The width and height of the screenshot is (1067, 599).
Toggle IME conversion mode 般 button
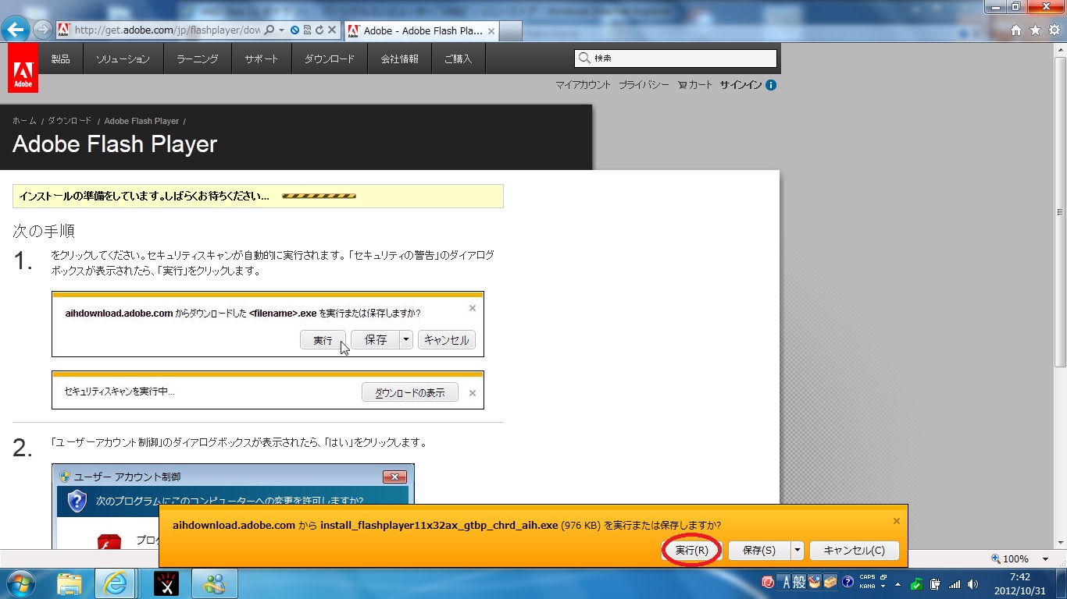[799, 582]
